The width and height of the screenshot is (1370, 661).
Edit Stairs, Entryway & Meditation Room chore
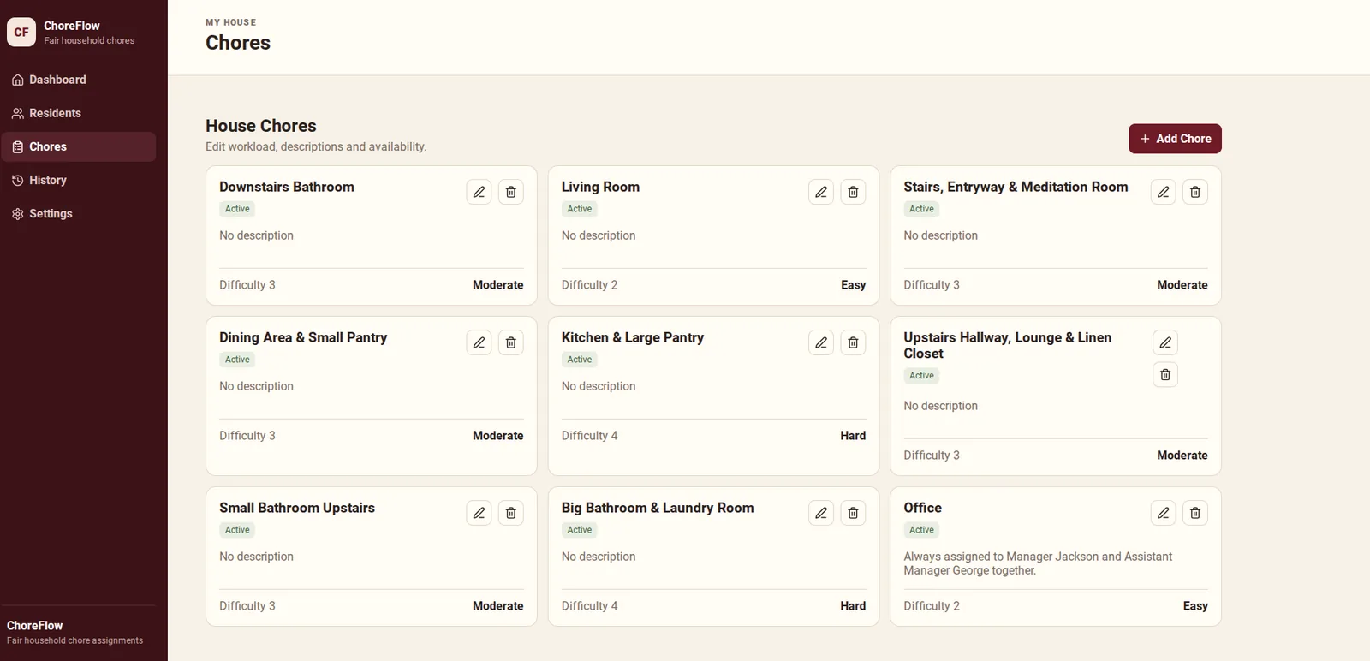click(1163, 192)
